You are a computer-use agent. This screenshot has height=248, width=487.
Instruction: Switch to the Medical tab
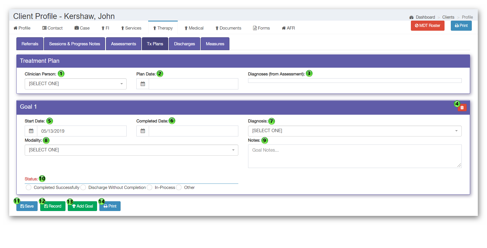(194, 28)
